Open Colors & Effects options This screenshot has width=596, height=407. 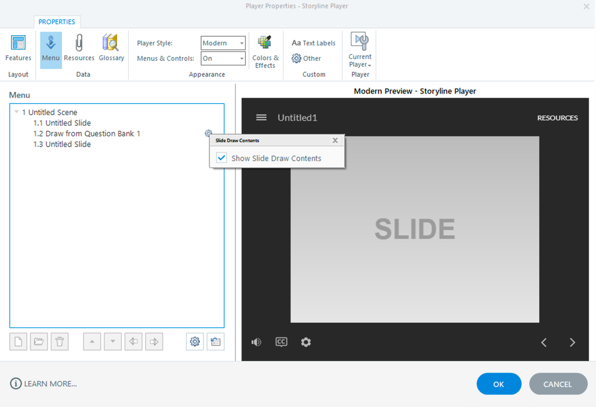[x=265, y=51]
